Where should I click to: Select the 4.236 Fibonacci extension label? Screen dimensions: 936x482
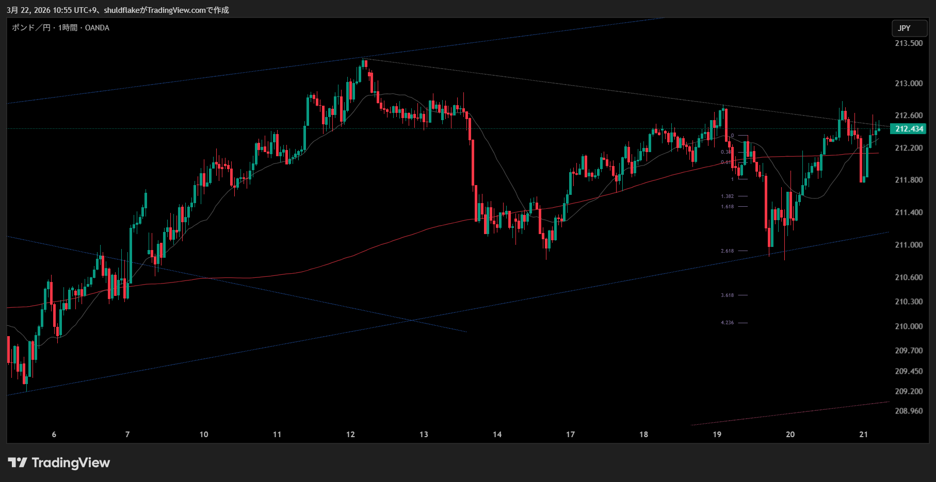point(727,323)
